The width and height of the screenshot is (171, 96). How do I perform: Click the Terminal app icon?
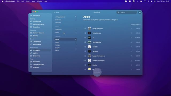[x=90, y=51]
